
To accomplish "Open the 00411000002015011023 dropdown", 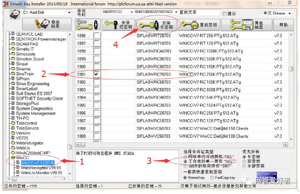I will point(176,12).
